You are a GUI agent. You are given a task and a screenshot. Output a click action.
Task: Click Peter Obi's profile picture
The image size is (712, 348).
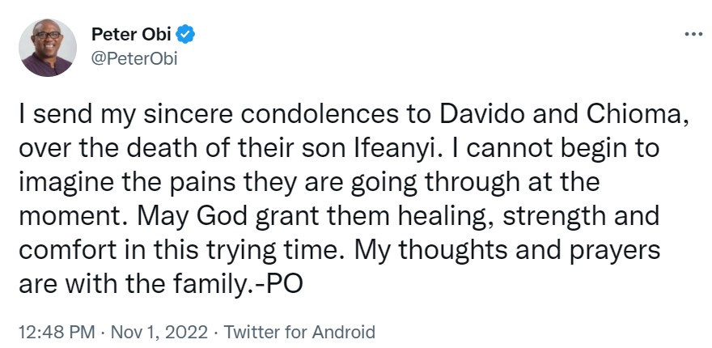point(49,48)
